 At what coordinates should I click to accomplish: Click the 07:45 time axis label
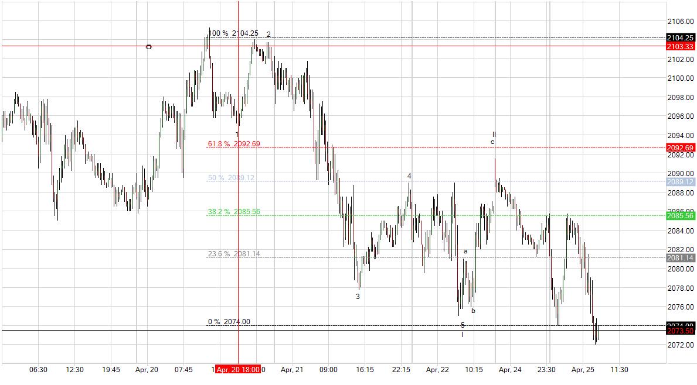183,370
